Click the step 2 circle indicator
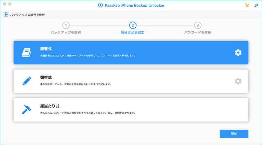The image size is (262, 145). click(133, 25)
